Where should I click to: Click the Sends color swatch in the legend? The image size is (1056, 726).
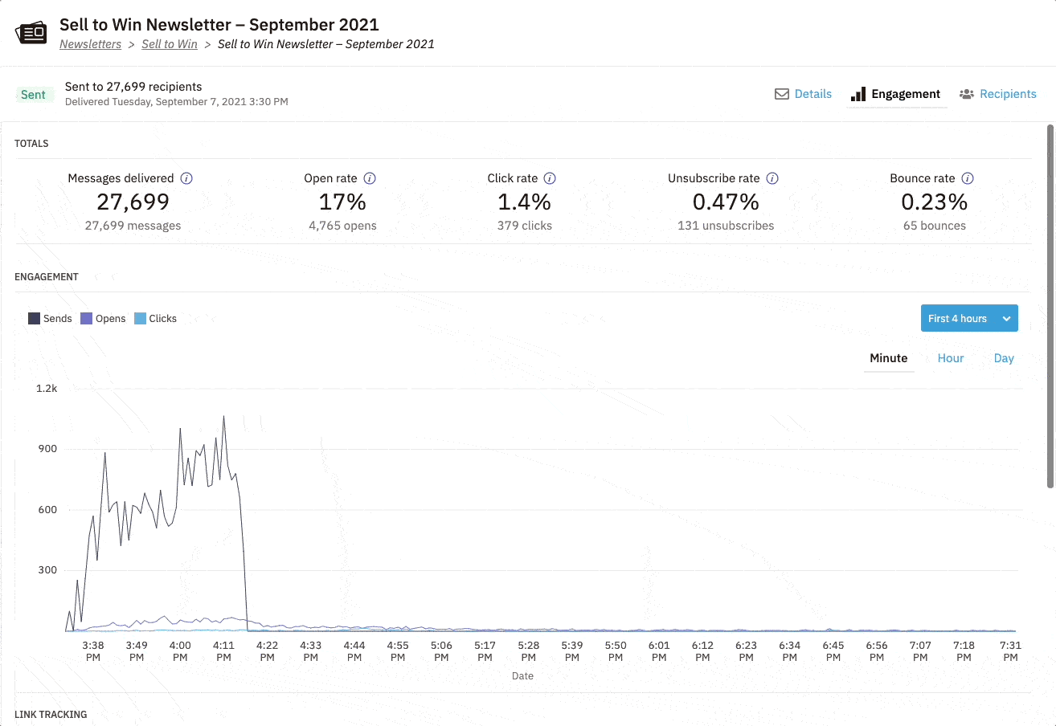[33, 318]
